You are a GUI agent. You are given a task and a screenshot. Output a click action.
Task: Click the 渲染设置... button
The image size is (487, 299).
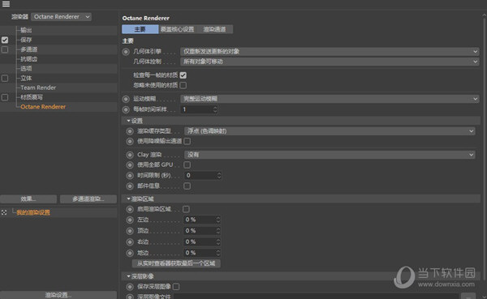(x=58, y=295)
